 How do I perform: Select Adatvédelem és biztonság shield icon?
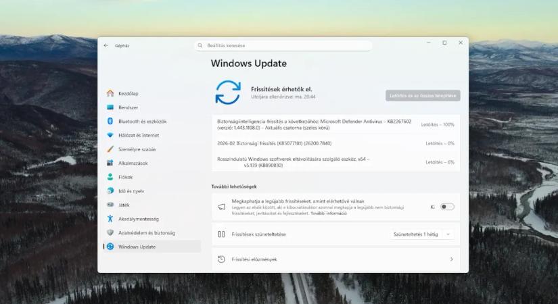coord(110,232)
